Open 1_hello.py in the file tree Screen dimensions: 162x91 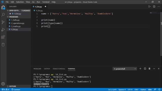click(15, 20)
